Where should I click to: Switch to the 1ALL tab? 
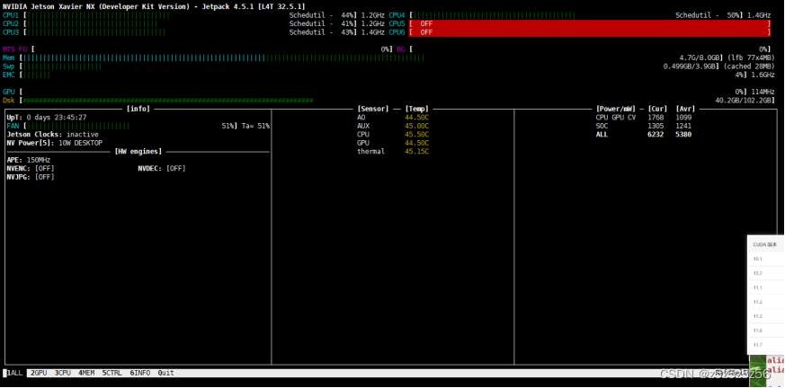point(14,373)
